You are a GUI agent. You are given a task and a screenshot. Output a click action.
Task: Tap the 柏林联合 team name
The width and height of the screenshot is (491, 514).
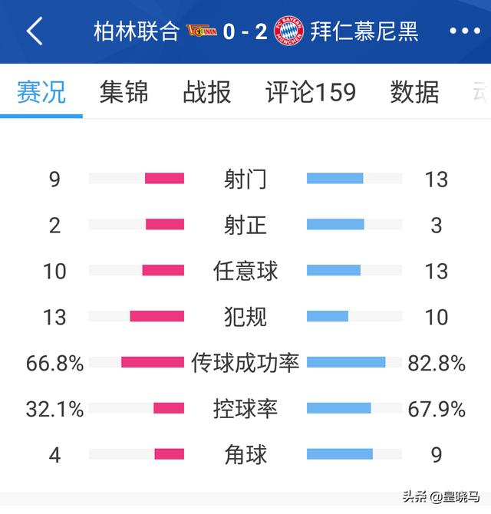tap(137, 31)
